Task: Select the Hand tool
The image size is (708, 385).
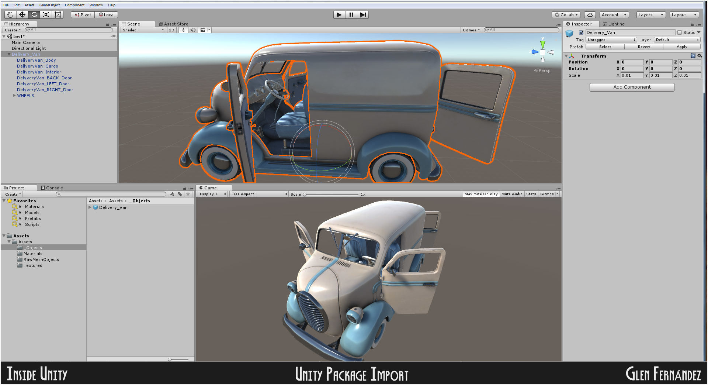Action: pos(10,15)
